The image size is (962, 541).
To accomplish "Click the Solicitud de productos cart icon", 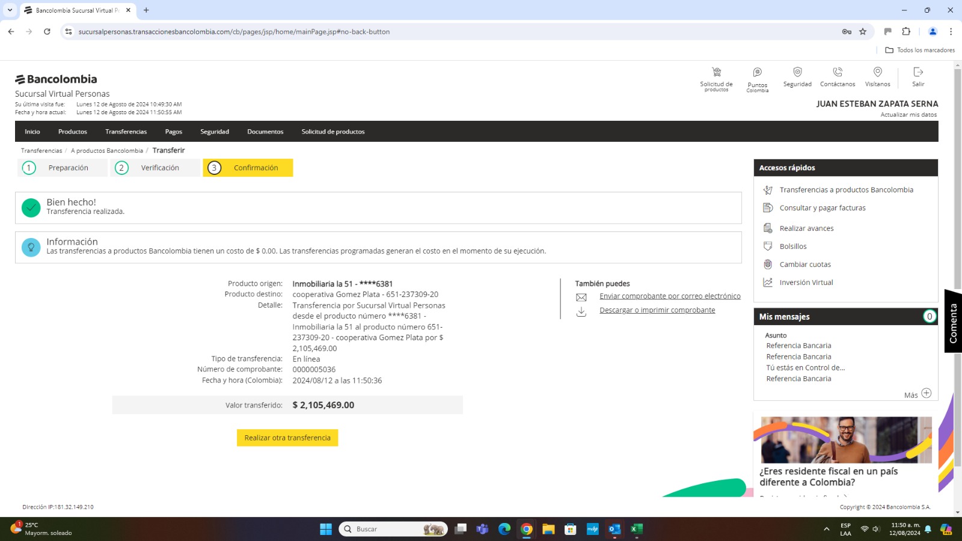I will [716, 72].
